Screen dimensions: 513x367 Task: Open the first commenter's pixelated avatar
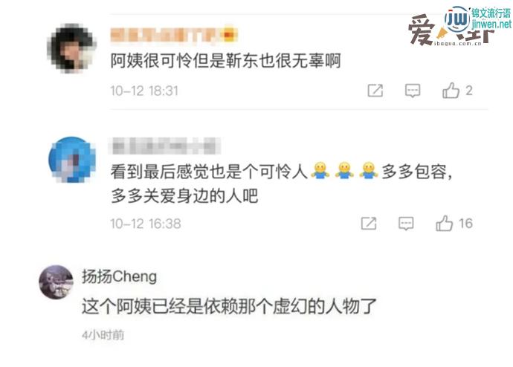point(72,48)
